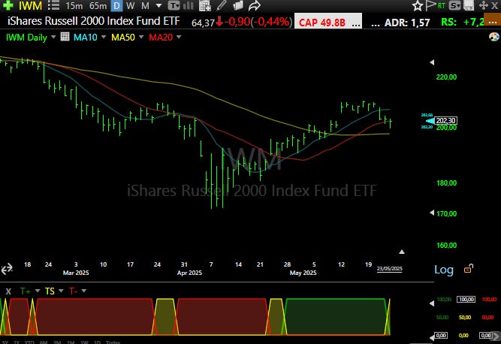This screenshot has height=344, width=501.
Task: Open the color wheel icon on the chart
Action: pyautogui.click(x=494, y=37)
